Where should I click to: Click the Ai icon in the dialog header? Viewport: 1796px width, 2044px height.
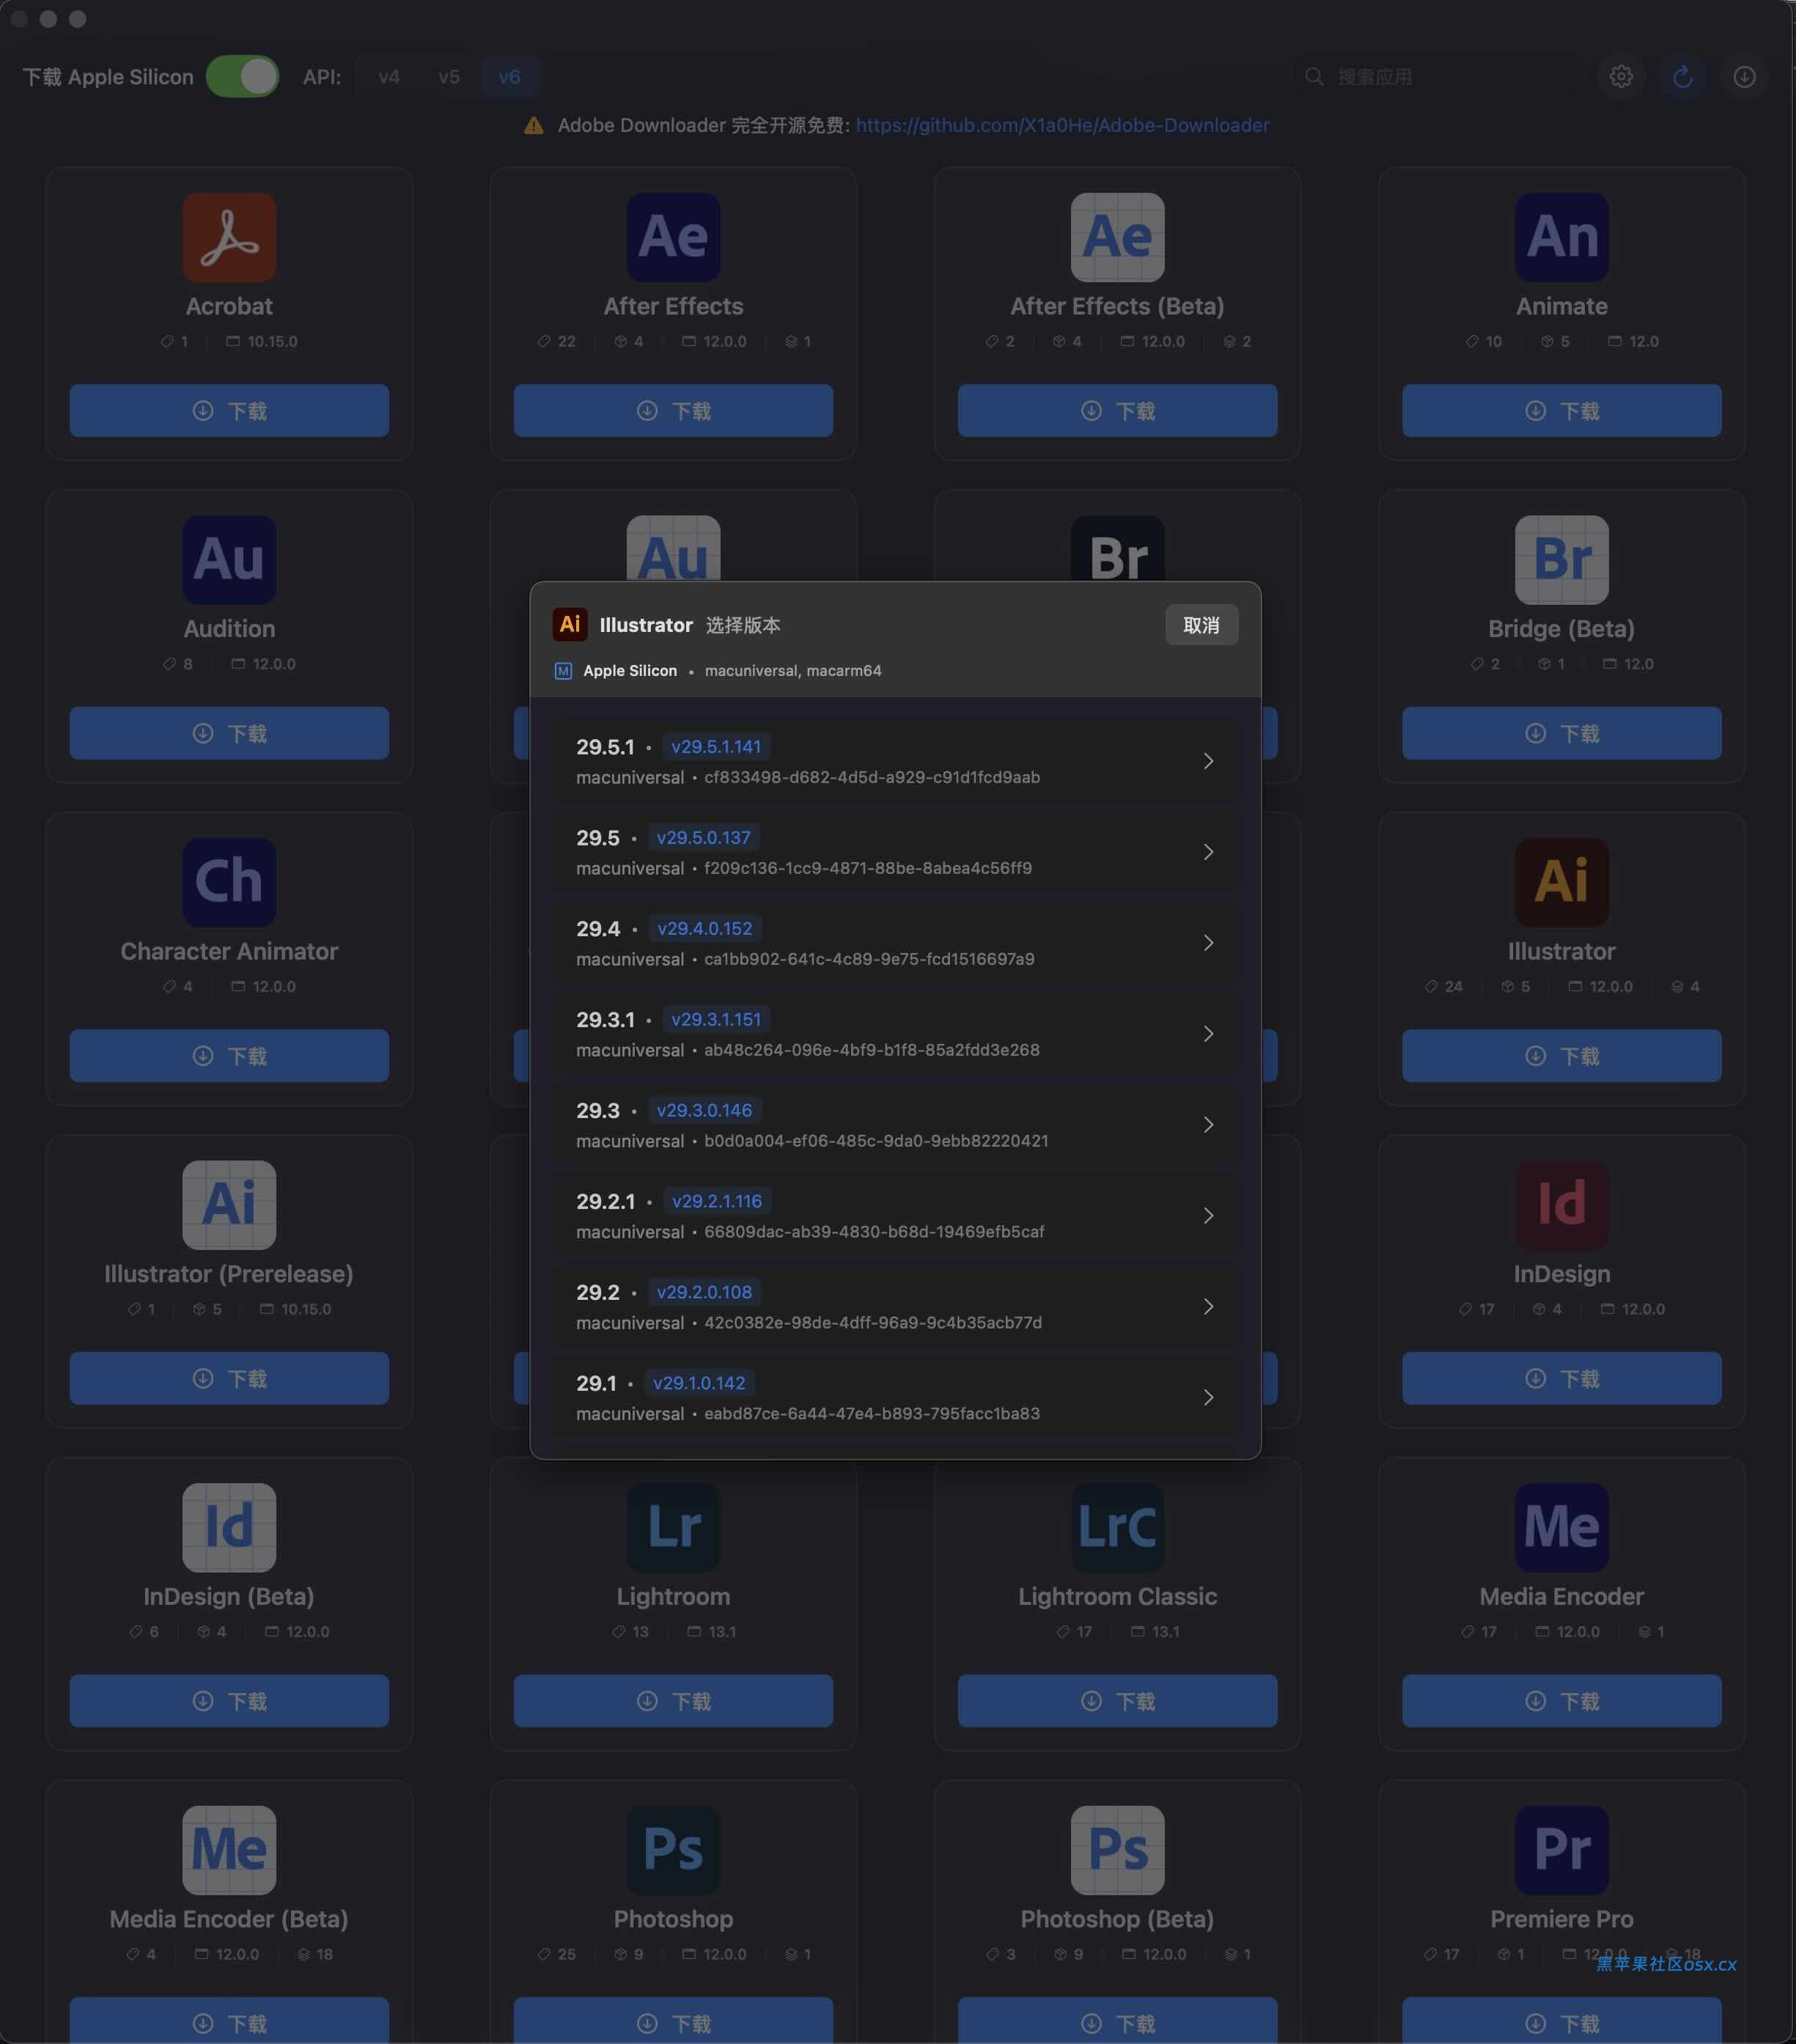pyautogui.click(x=570, y=624)
